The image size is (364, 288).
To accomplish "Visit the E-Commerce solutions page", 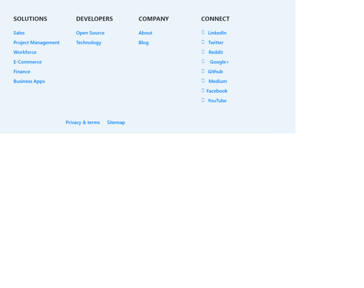I will tap(28, 62).
